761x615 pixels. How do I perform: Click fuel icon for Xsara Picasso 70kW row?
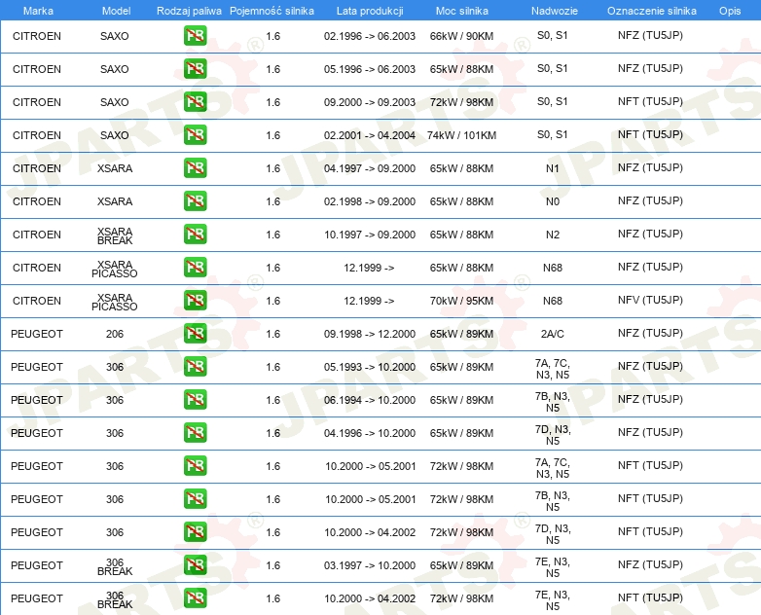click(x=195, y=300)
